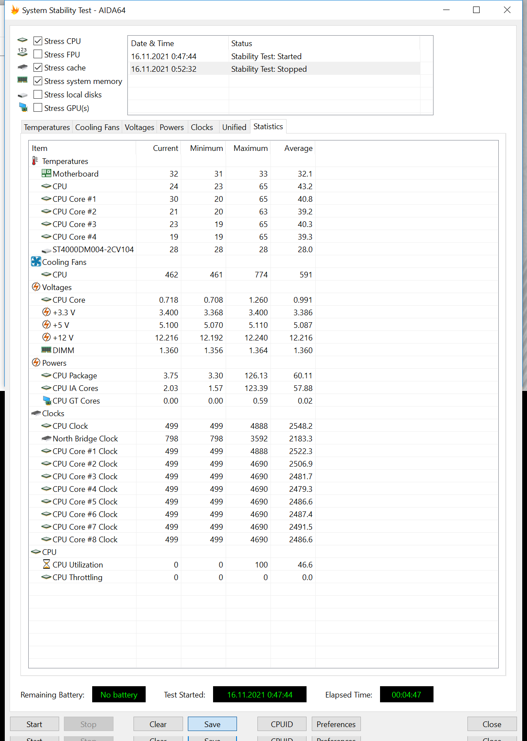Click the +5 V lightning icon
This screenshot has height=741, width=527.
[x=47, y=324]
